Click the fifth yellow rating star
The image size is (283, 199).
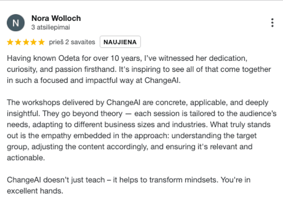click(x=42, y=42)
